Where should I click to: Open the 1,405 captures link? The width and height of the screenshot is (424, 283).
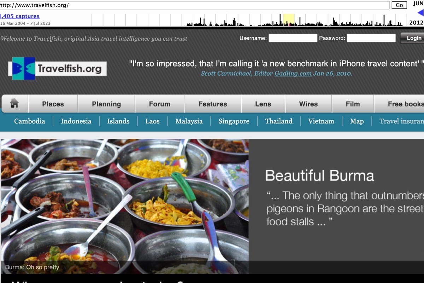point(20,16)
